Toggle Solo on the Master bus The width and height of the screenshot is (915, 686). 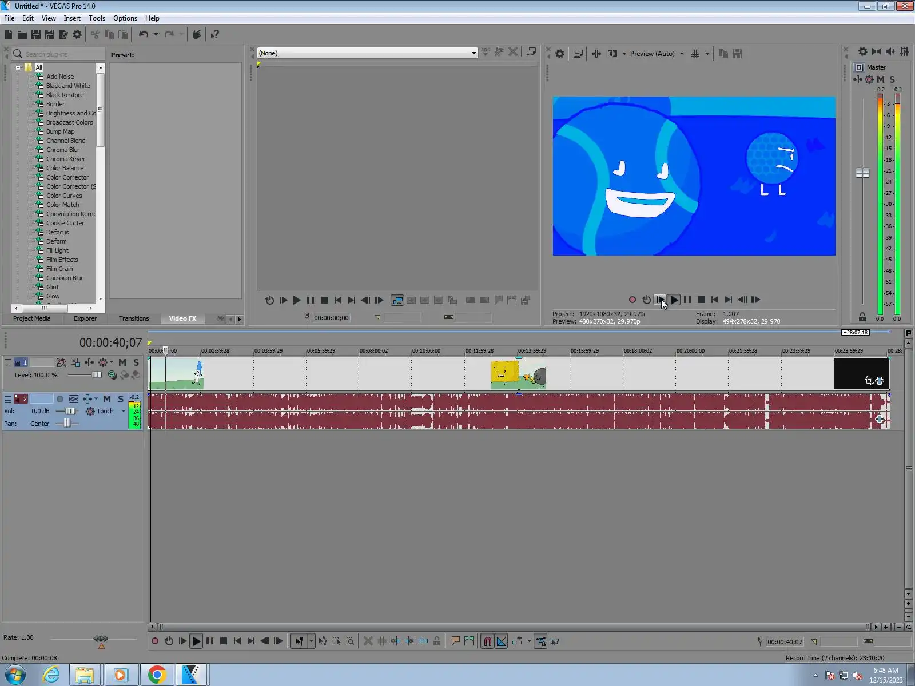point(892,79)
